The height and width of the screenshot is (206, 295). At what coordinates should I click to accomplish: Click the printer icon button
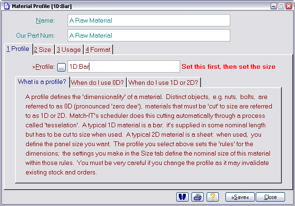(197, 197)
